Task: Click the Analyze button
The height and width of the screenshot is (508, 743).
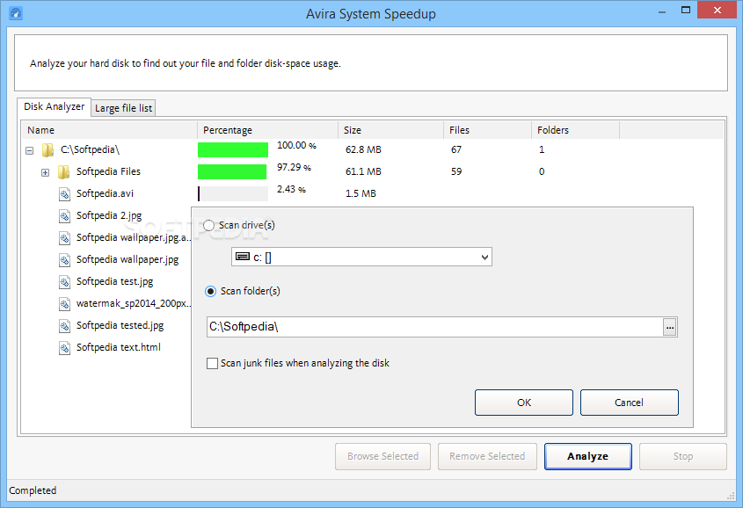Action: 587,456
